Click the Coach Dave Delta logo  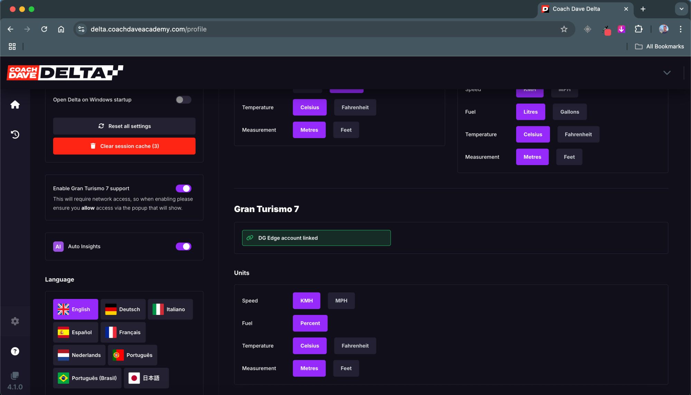click(x=65, y=73)
